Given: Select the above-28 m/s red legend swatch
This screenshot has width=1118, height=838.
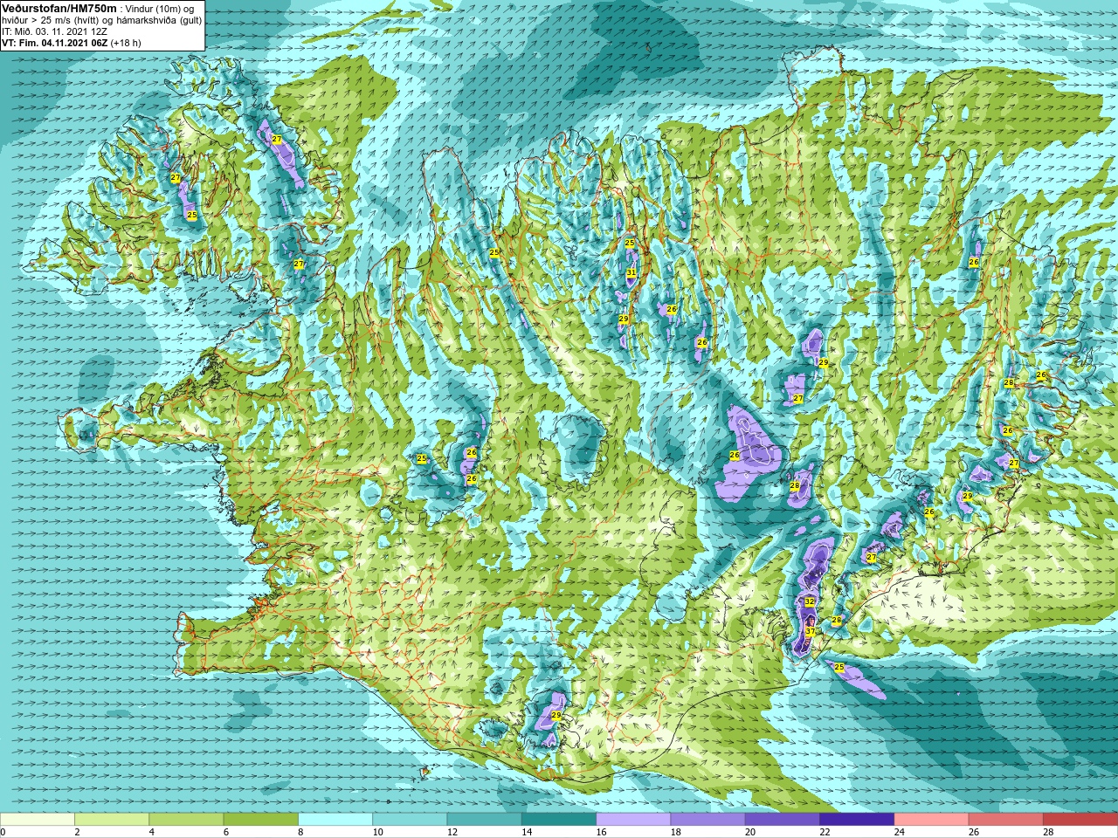Looking at the screenshot, I should 1080,819.
